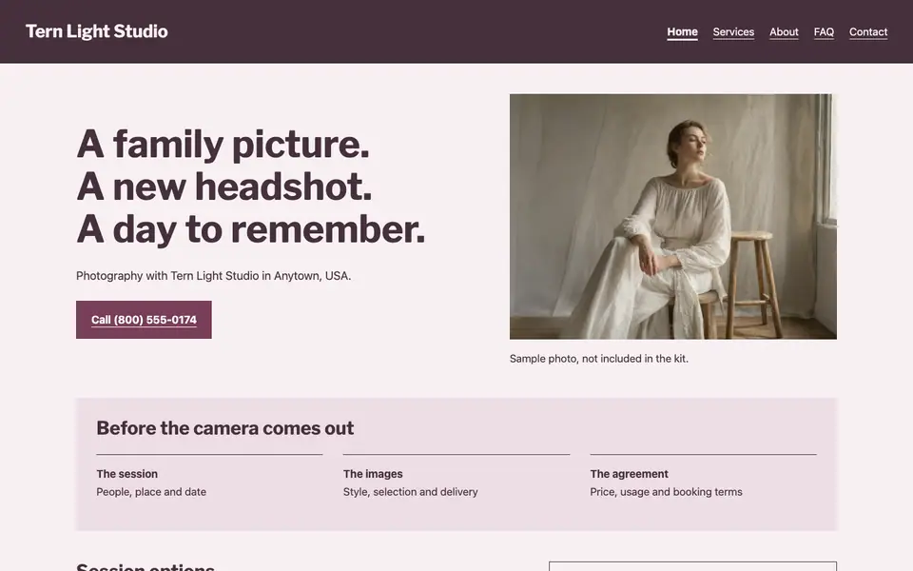
Task: Click 'Style, selection and delivery' text
Action: click(x=411, y=492)
